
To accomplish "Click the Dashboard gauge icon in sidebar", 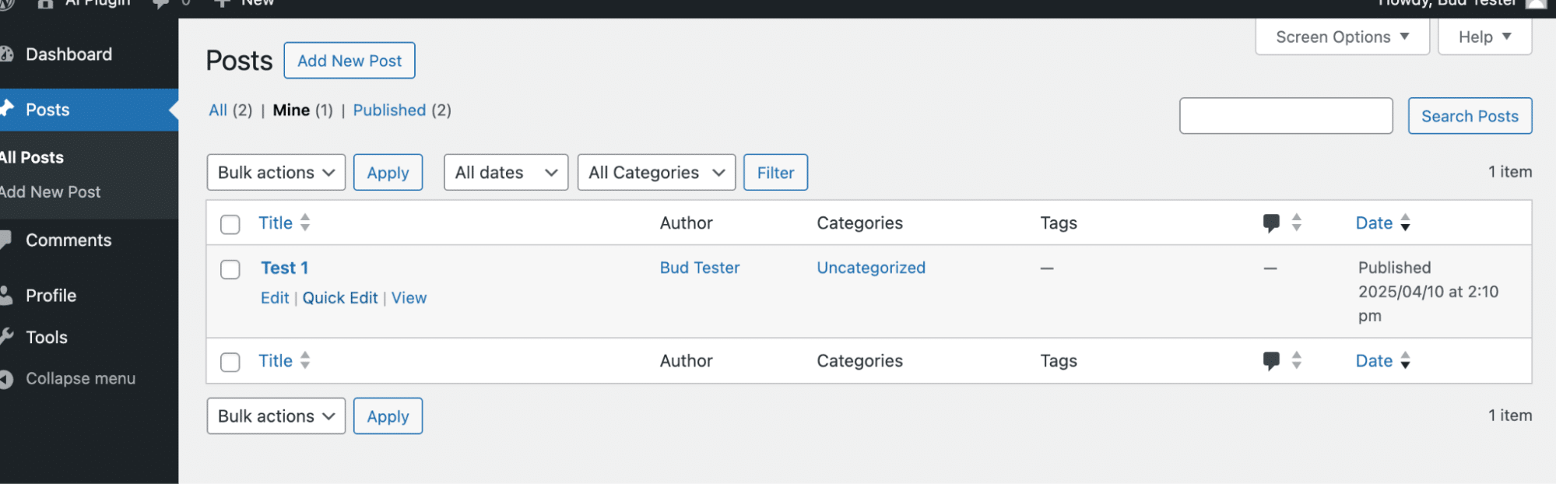I will [6, 54].
